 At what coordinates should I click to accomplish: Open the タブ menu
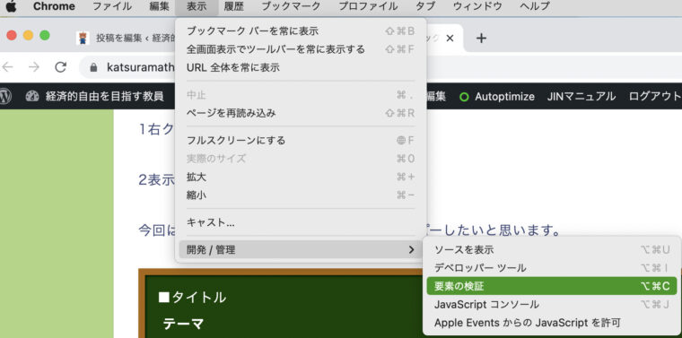425,6
